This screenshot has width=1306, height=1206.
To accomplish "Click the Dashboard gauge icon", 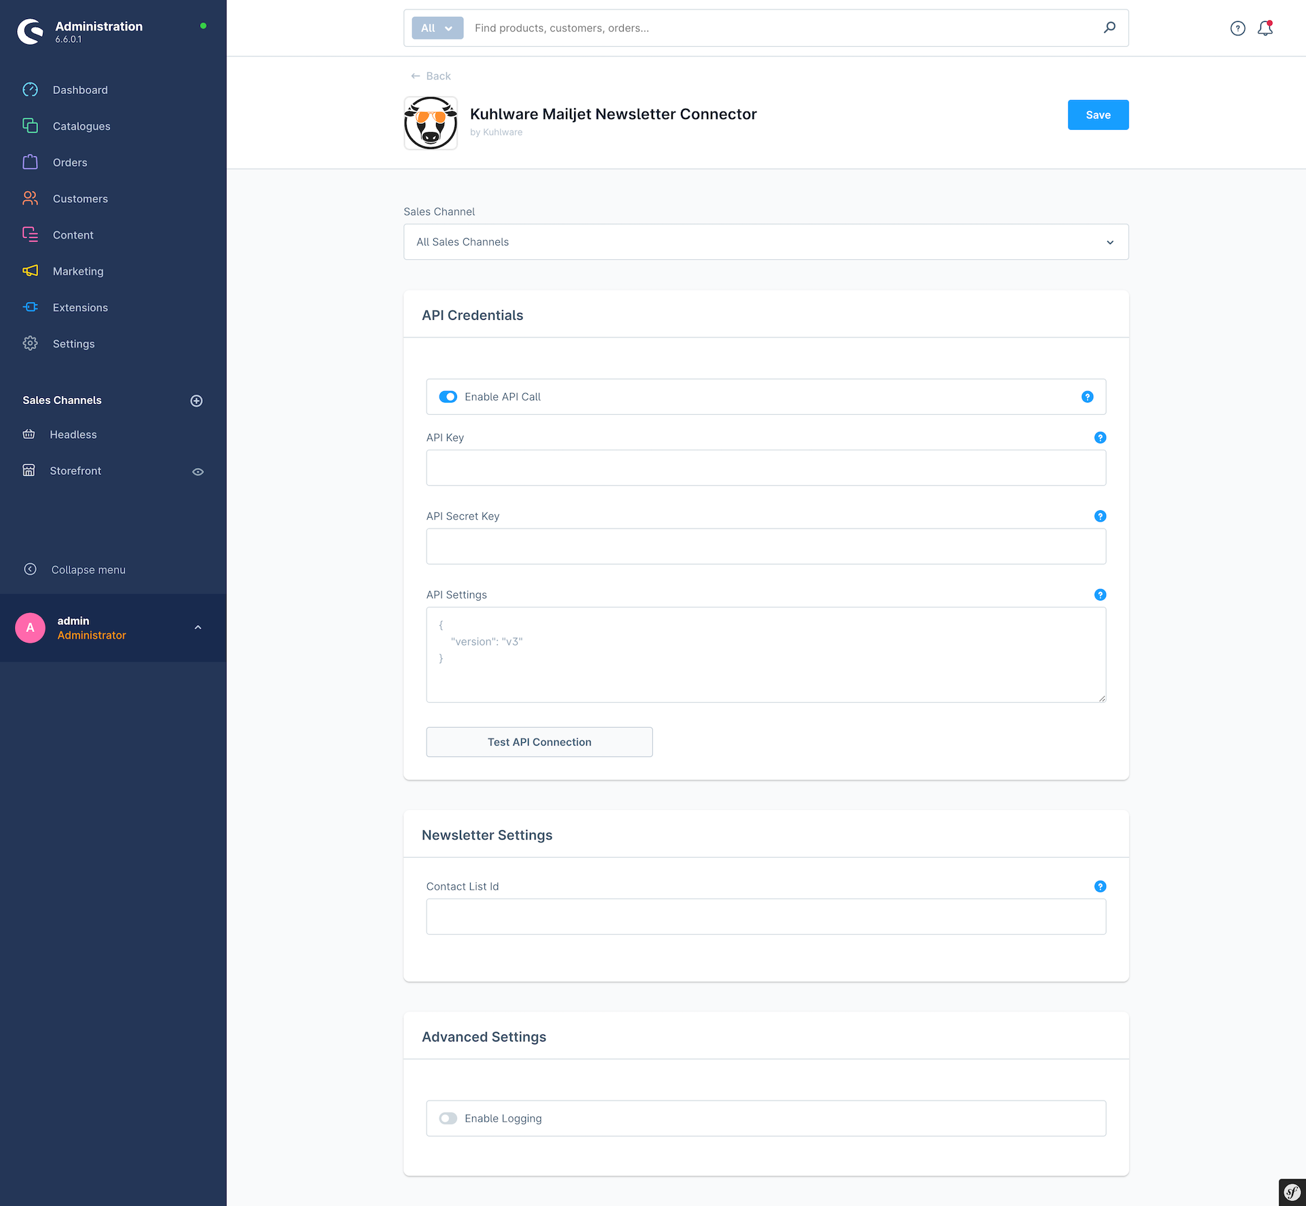I will [30, 90].
